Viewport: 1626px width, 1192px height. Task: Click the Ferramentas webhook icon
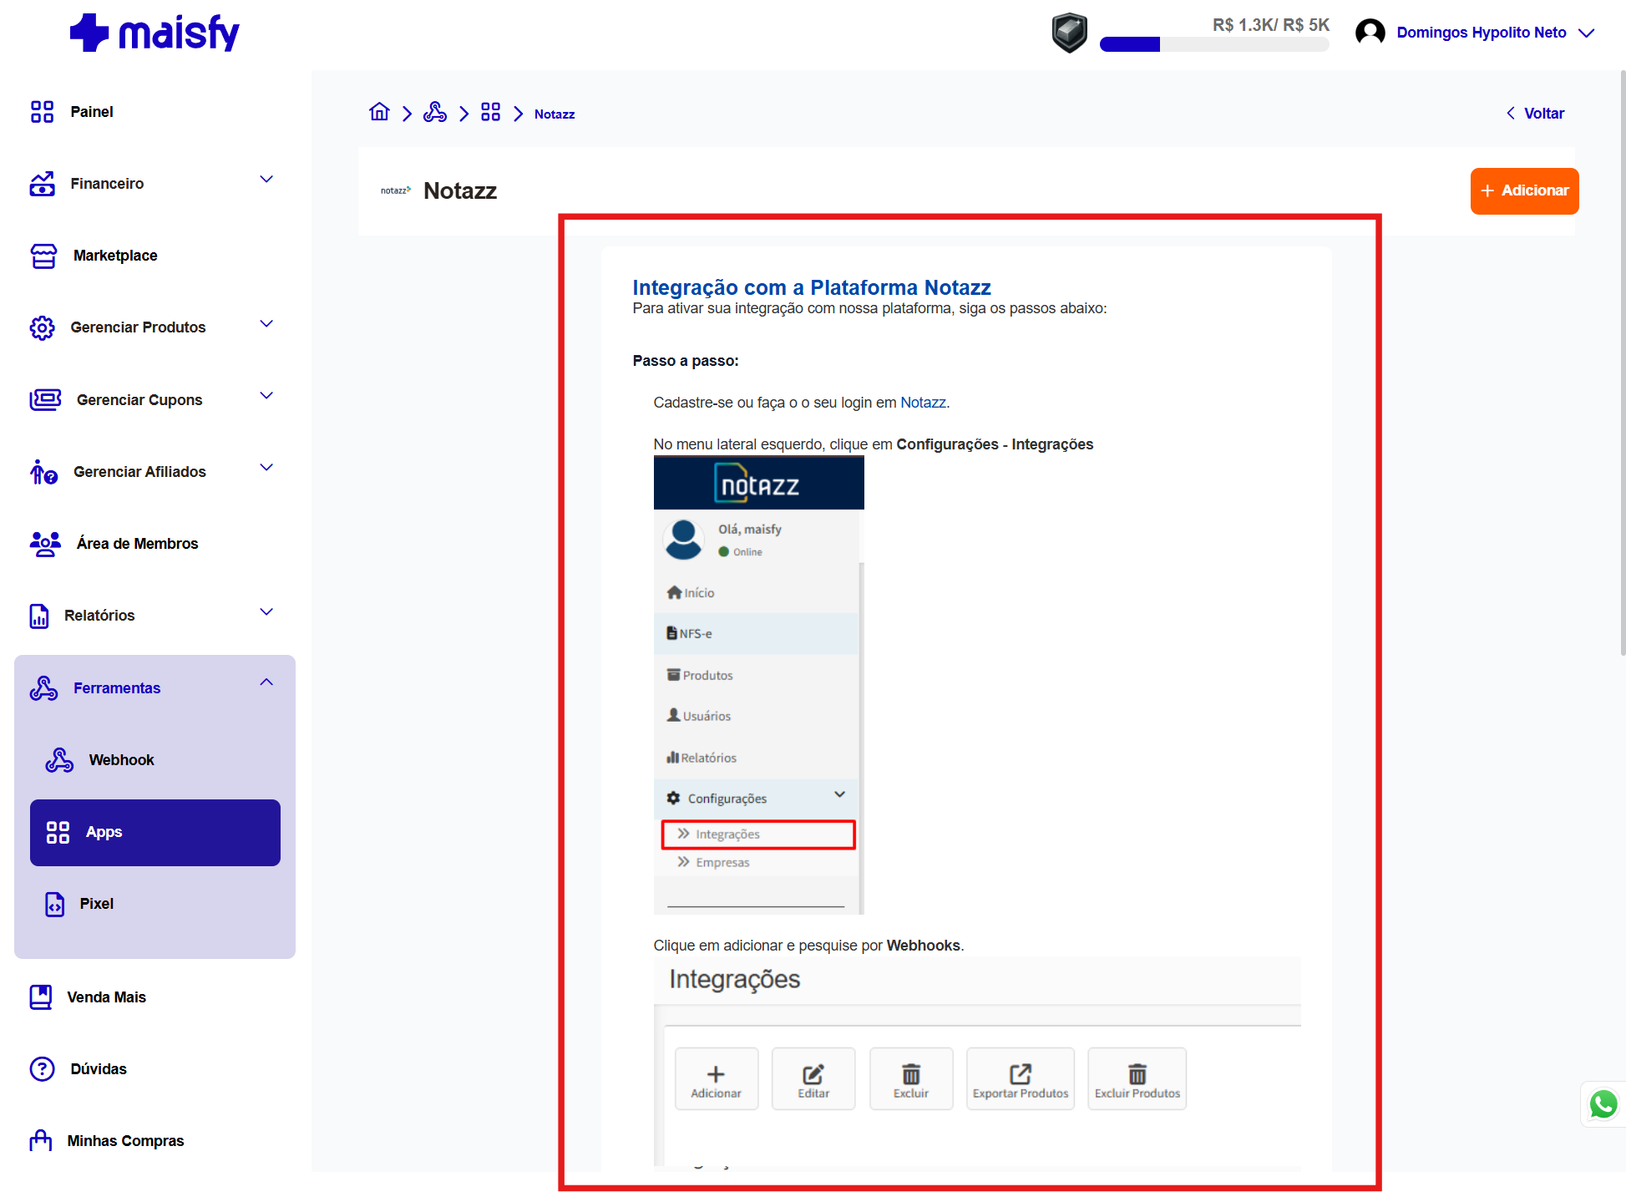(x=43, y=688)
